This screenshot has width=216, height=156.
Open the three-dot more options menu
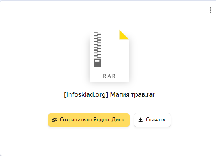tap(210, 10)
